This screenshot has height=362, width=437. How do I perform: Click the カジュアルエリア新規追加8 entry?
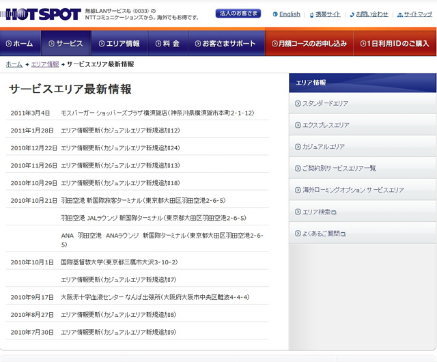(119, 315)
